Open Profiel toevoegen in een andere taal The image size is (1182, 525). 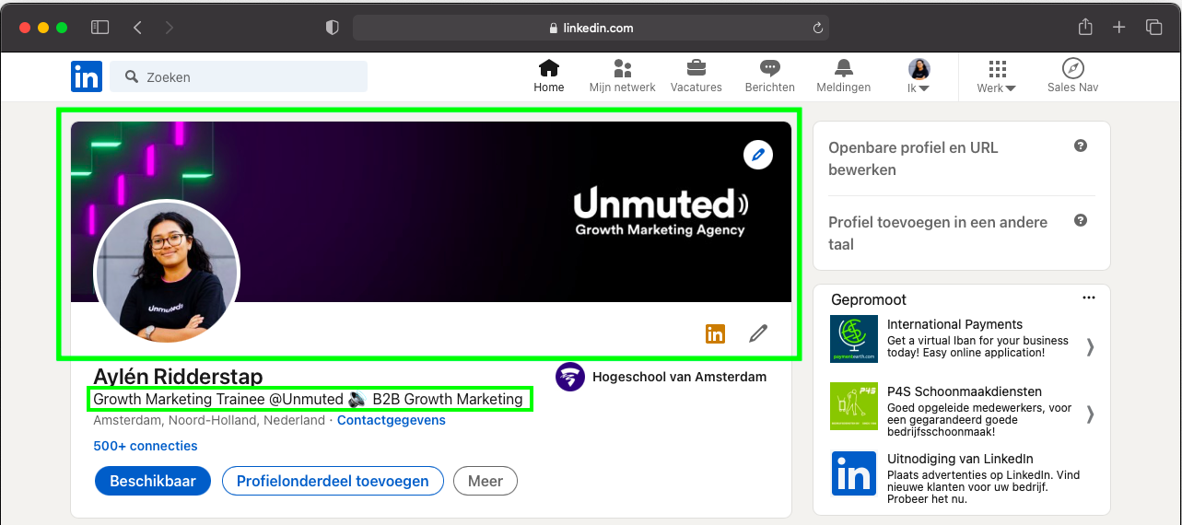coord(938,233)
